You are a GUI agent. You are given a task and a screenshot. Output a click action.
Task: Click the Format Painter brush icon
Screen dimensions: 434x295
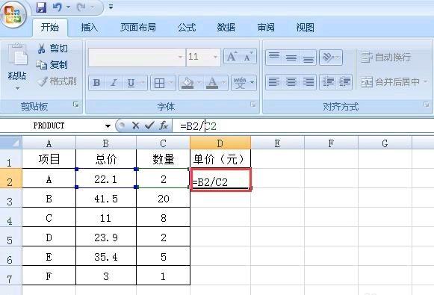tap(42, 81)
